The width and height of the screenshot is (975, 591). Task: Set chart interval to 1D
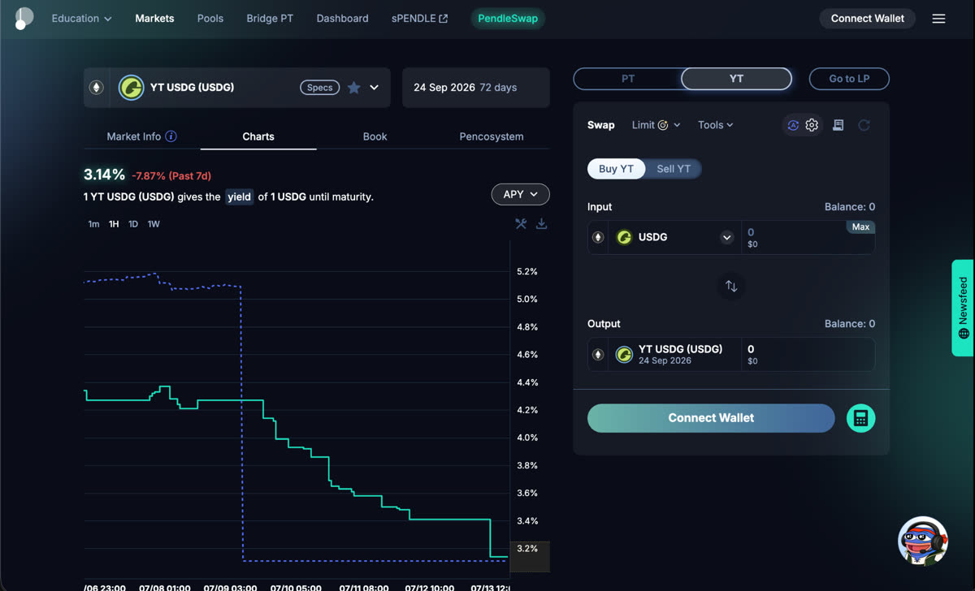click(133, 224)
